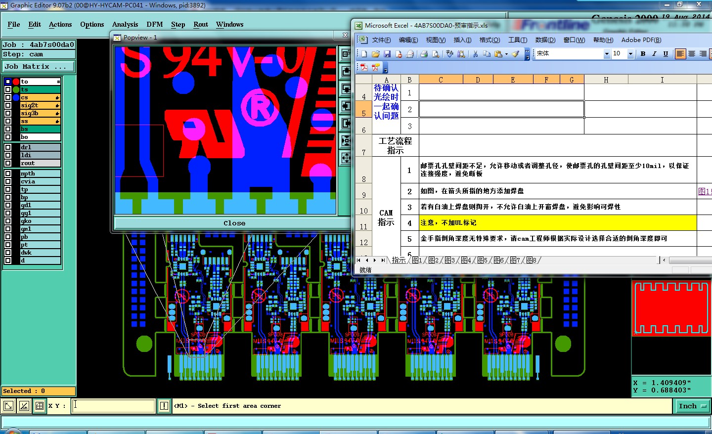Click the exclamation mark icon in status bar

pyautogui.click(x=164, y=406)
